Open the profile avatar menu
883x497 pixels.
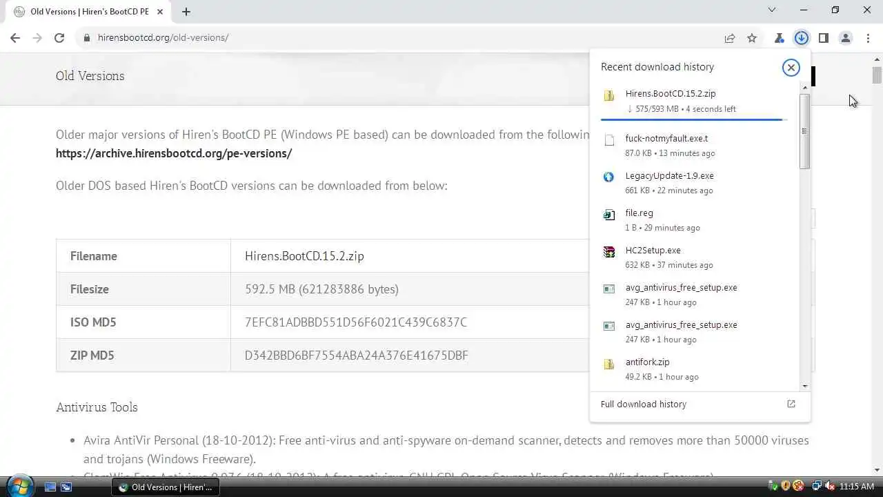click(x=846, y=38)
